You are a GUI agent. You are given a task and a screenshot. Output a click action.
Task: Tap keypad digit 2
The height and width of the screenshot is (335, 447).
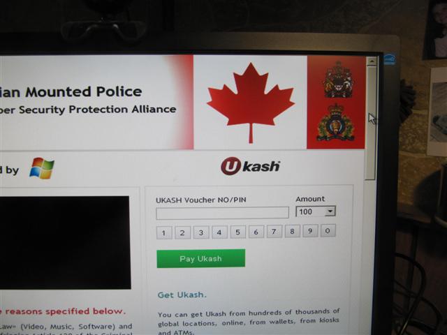[x=182, y=232]
